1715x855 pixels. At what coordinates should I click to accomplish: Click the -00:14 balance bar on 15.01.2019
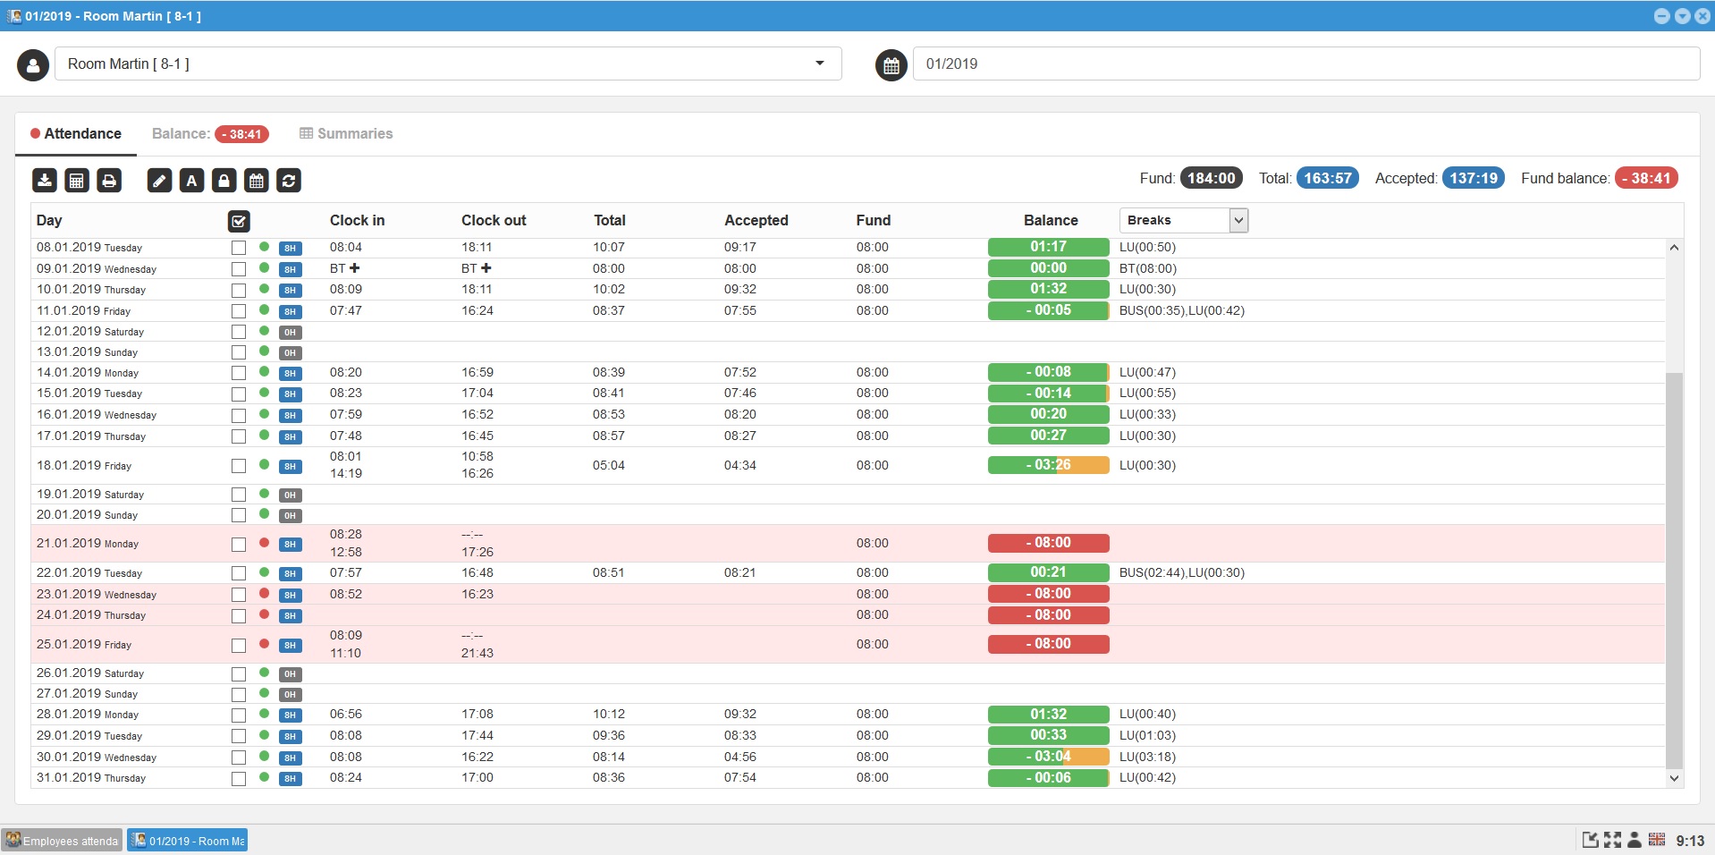click(1048, 394)
